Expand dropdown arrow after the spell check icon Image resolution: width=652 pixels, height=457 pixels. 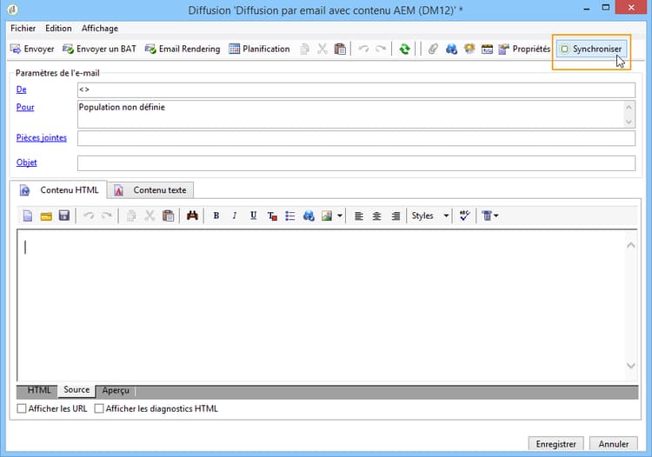(496, 215)
